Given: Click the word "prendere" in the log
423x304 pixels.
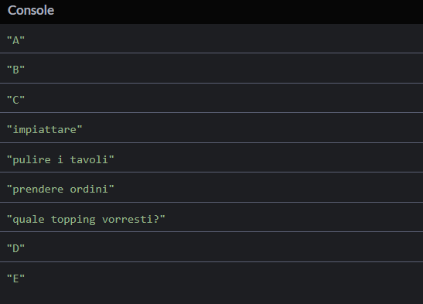Looking at the screenshot, I should pos(38,190).
